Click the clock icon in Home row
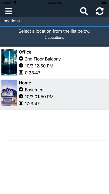The height and width of the screenshot is (194, 109). 21,96
